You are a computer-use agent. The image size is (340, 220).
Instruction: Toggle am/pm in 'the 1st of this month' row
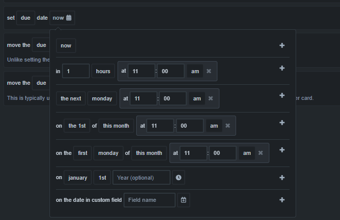tap(214, 126)
